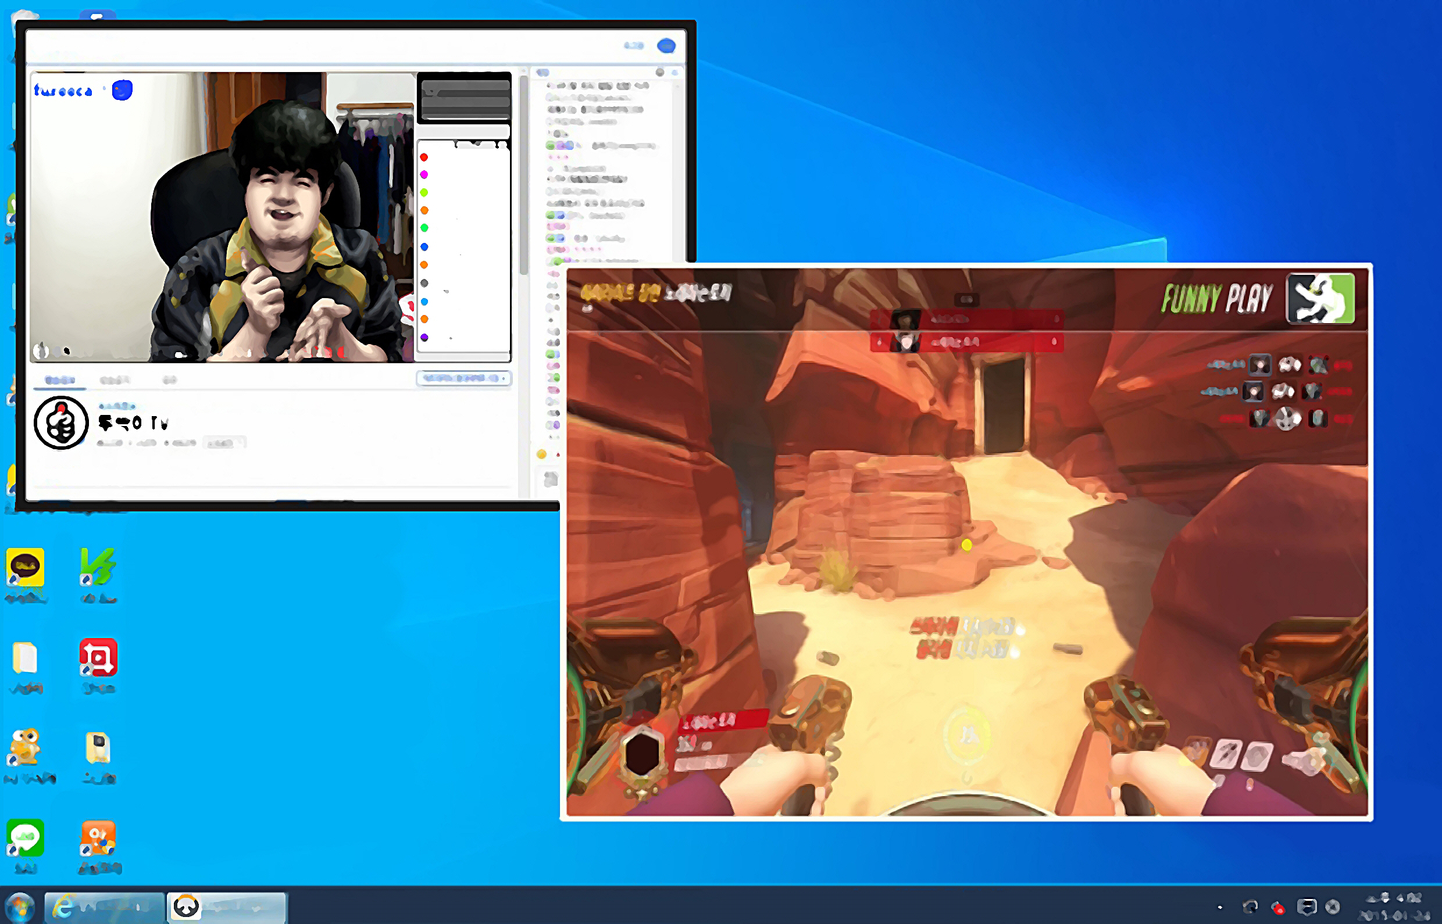Open the Action Center notification tray icon
Viewport: 1442px width, 924px height.
tap(1307, 907)
